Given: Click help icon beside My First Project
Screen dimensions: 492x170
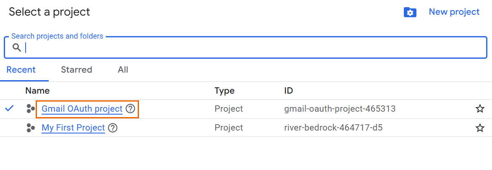Looking at the screenshot, I should [x=113, y=128].
